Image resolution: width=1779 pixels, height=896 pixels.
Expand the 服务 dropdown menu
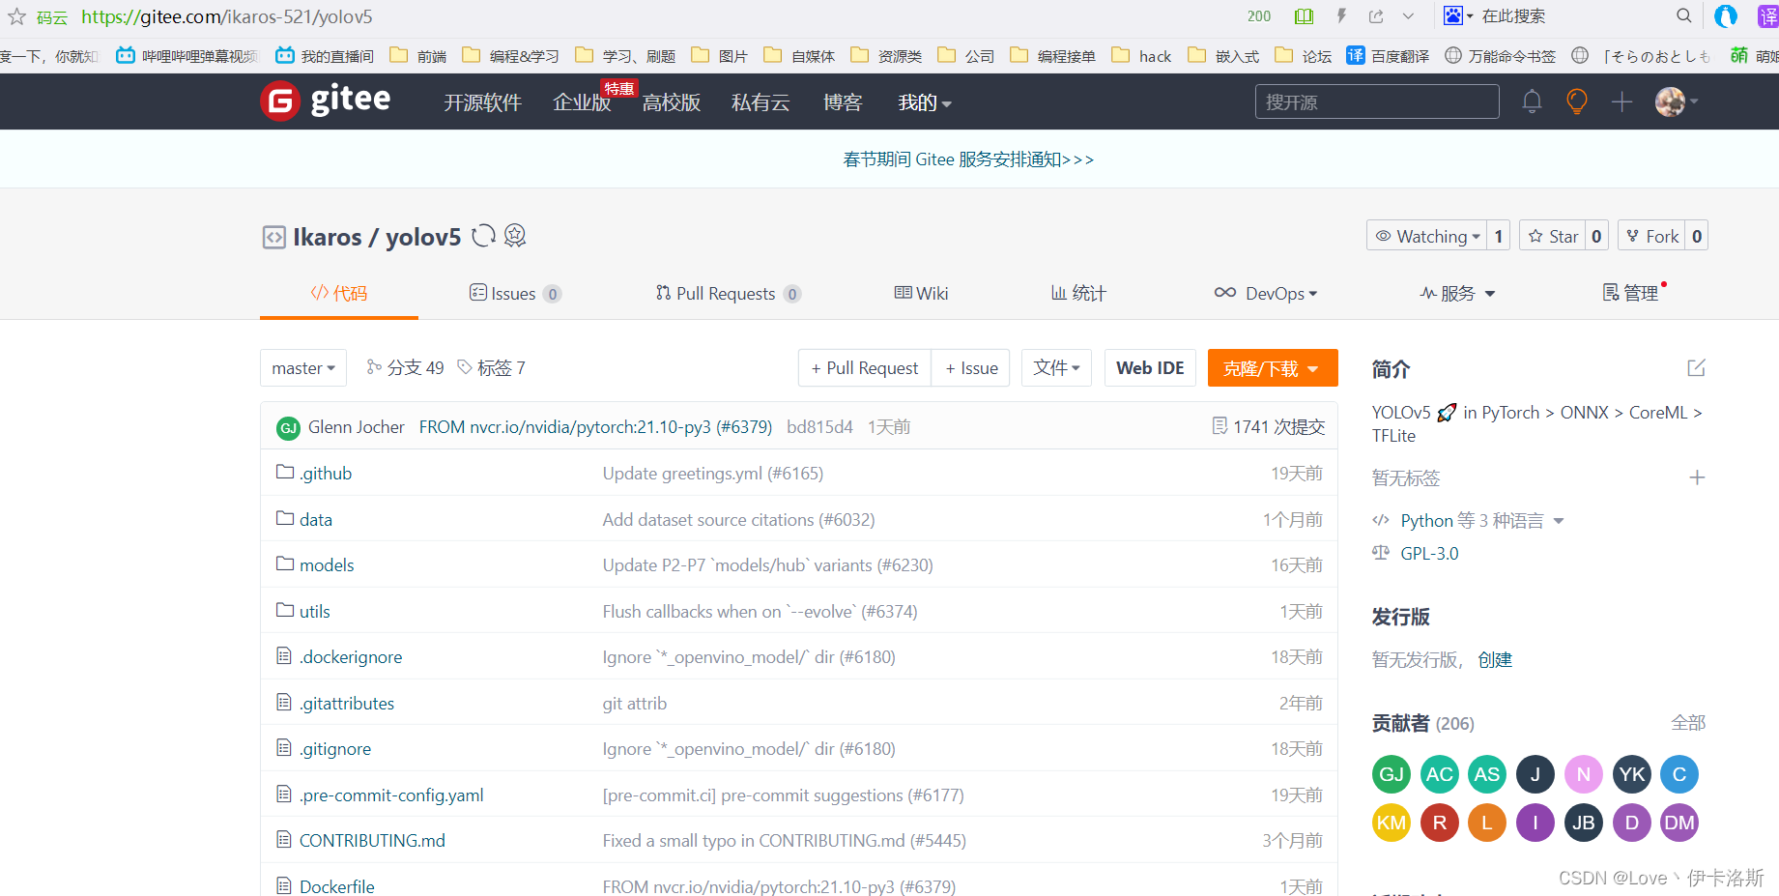[1457, 293]
